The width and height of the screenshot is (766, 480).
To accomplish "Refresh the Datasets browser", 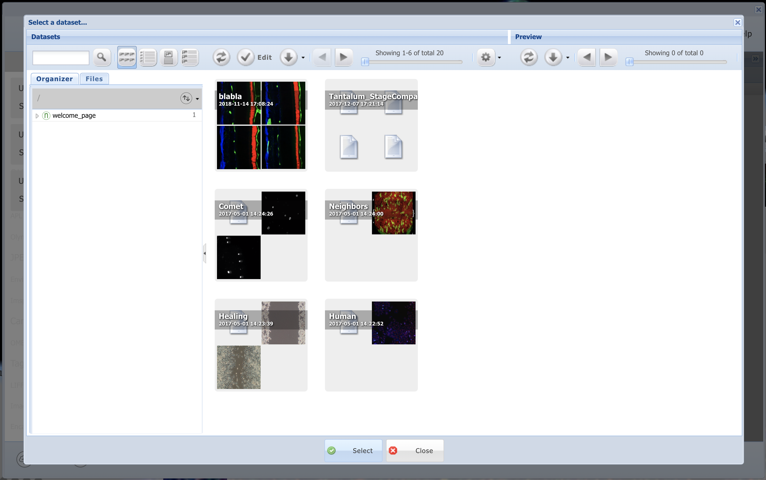I will [221, 57].
